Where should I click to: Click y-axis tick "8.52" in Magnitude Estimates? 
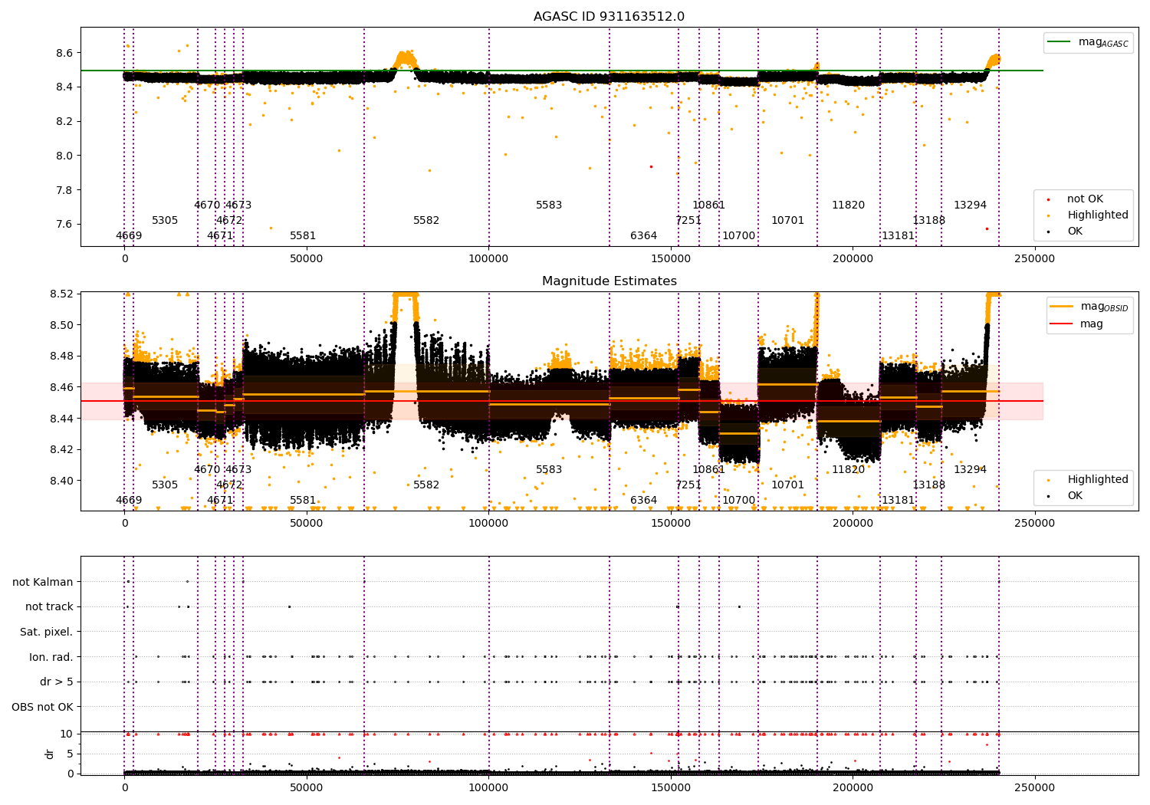coord(61,294)
